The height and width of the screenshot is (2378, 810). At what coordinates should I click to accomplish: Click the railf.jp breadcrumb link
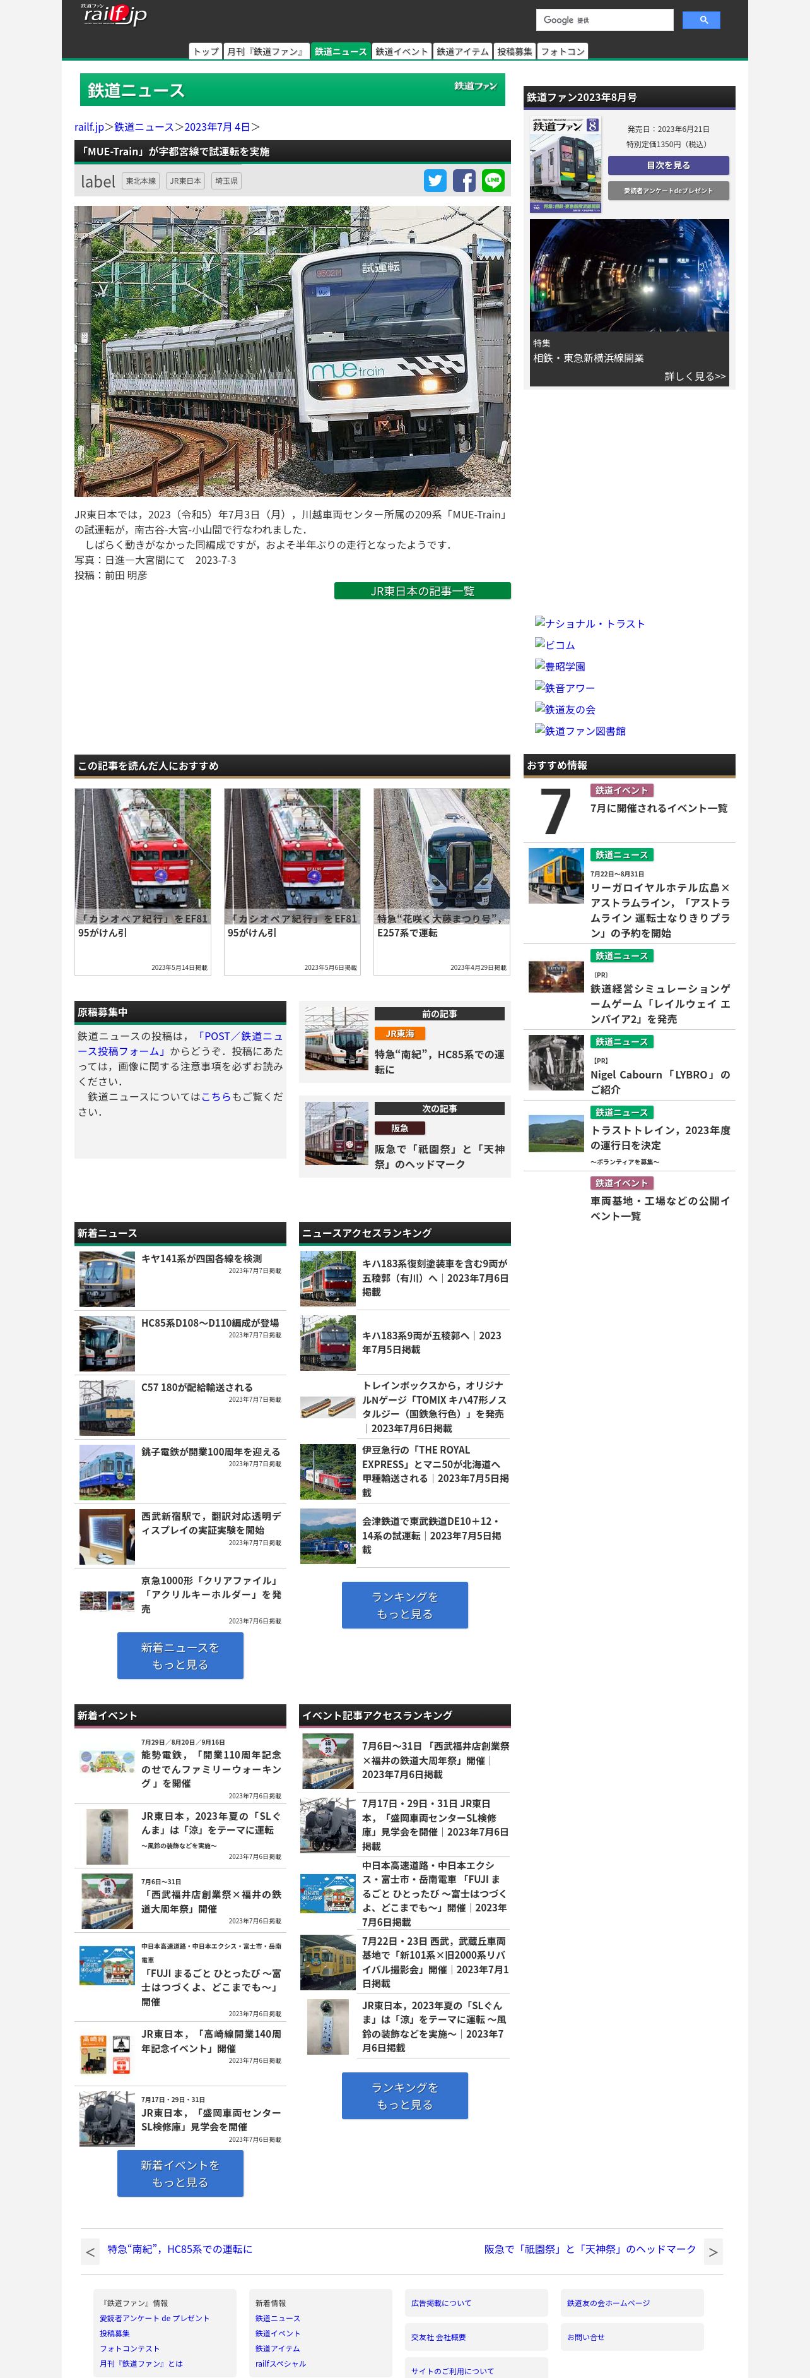pyautogui.click(x=90, y=128)
